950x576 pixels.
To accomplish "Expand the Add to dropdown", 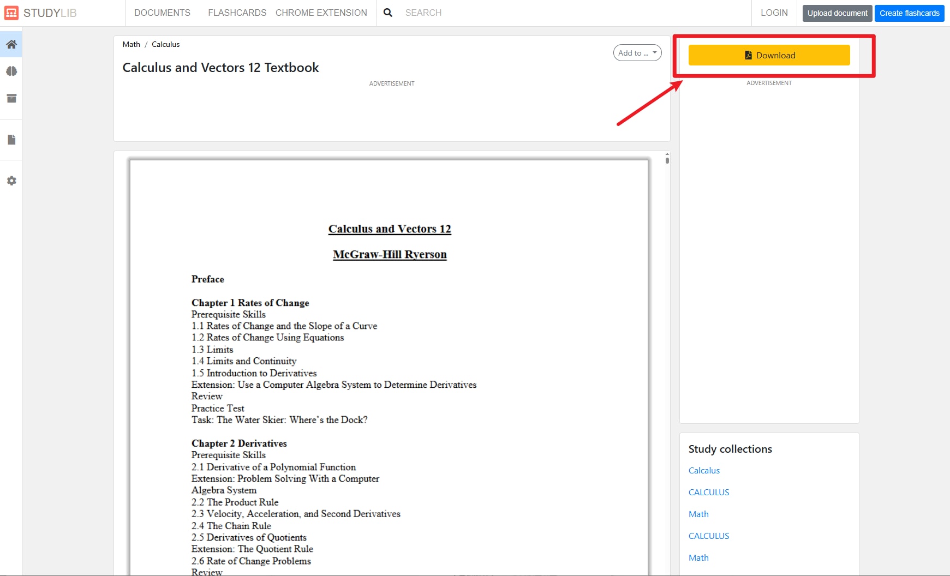I will (x=637, y=53).
